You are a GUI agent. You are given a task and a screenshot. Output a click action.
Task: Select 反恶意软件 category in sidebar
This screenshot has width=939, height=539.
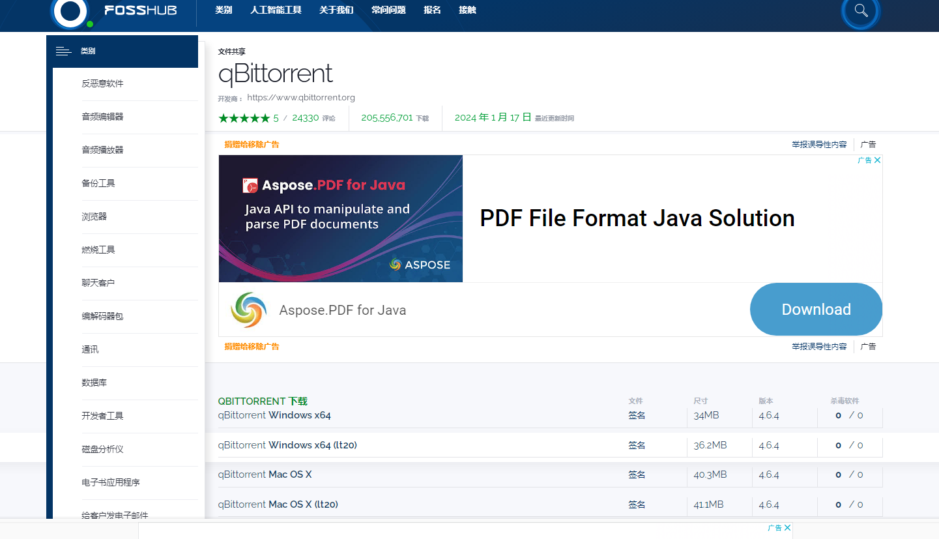102,83
